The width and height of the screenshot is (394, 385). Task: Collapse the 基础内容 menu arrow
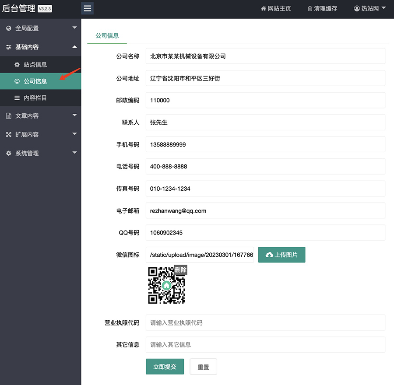[x=74, y=47]
